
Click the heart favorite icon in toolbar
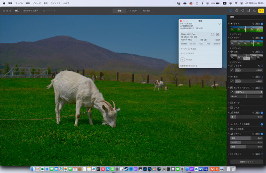(243, 11)
